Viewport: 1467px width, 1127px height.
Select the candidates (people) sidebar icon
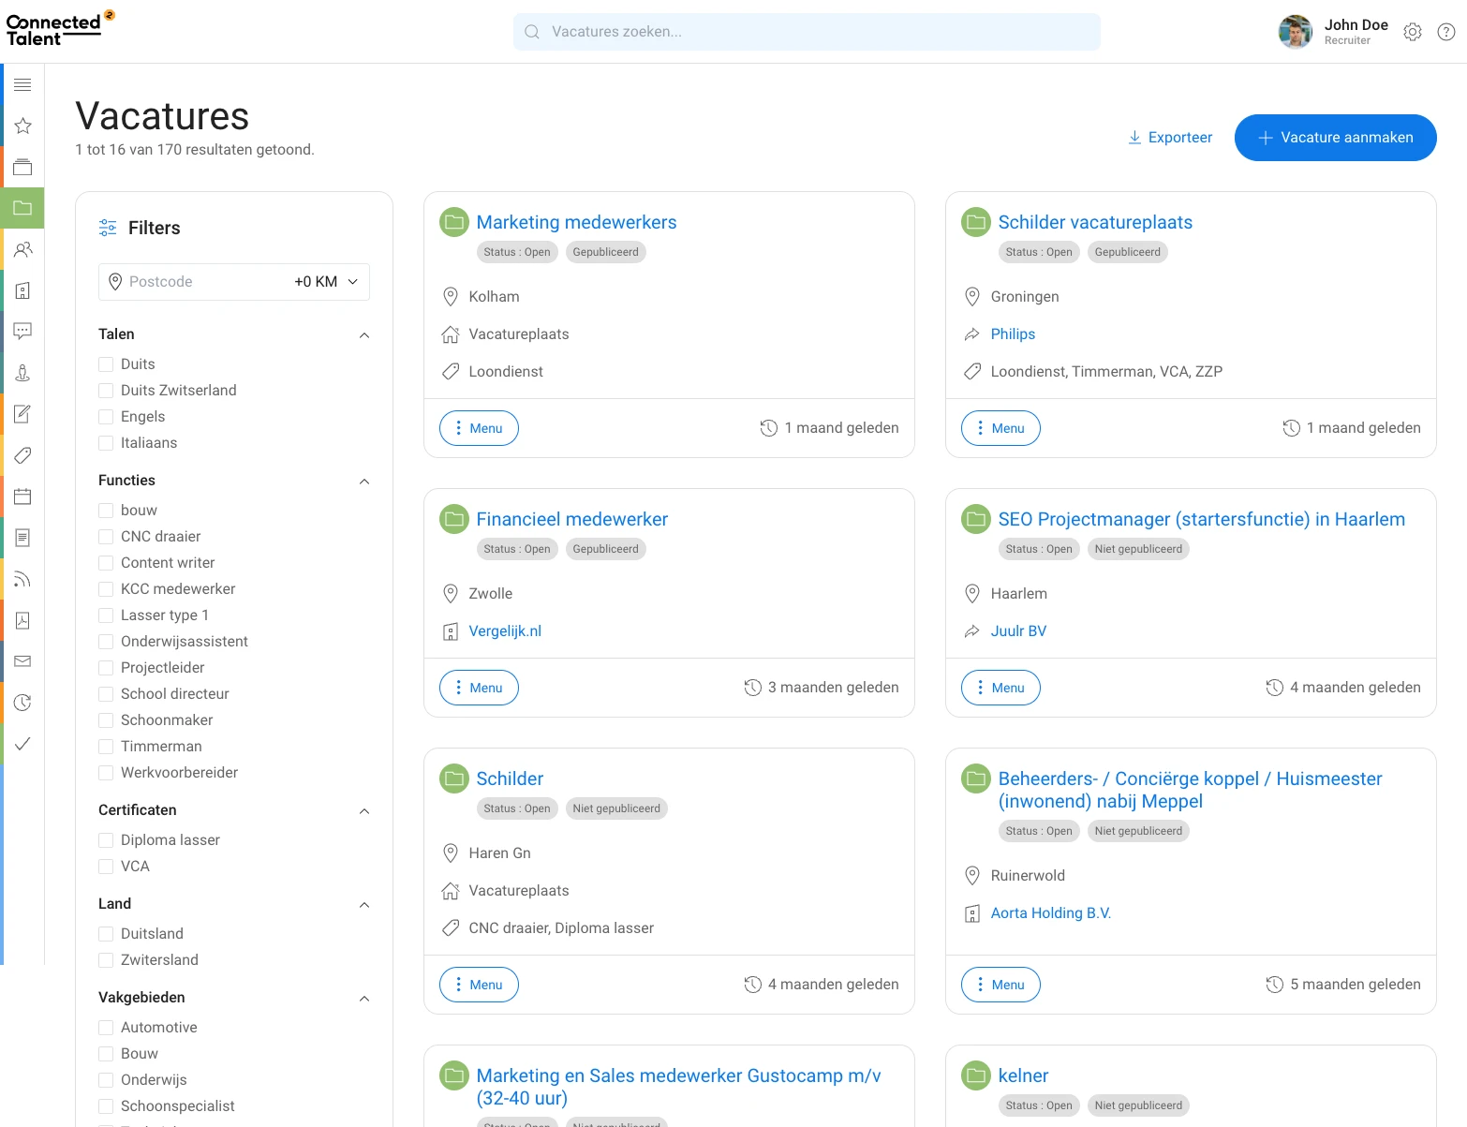[22, 249]
